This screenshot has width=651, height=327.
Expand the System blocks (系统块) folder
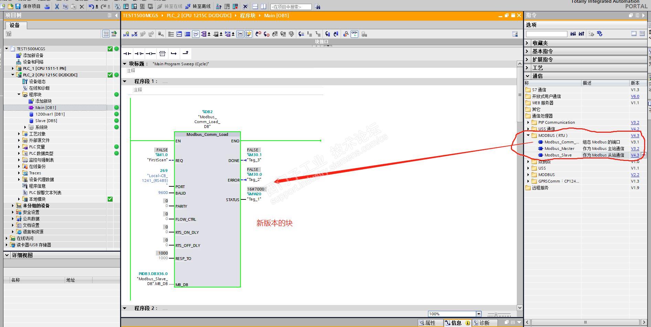click(25, 127)
